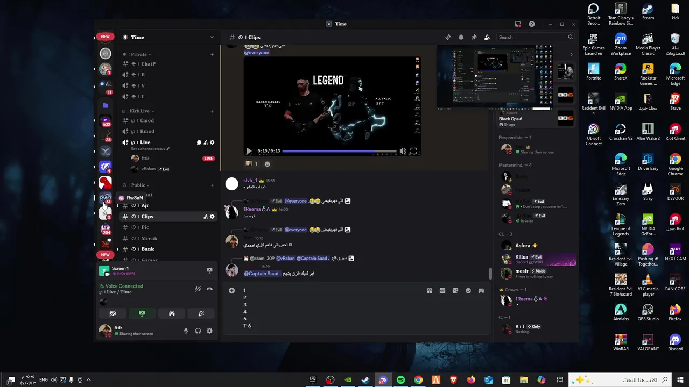Open the ChatP channel

tap(168, 64)
